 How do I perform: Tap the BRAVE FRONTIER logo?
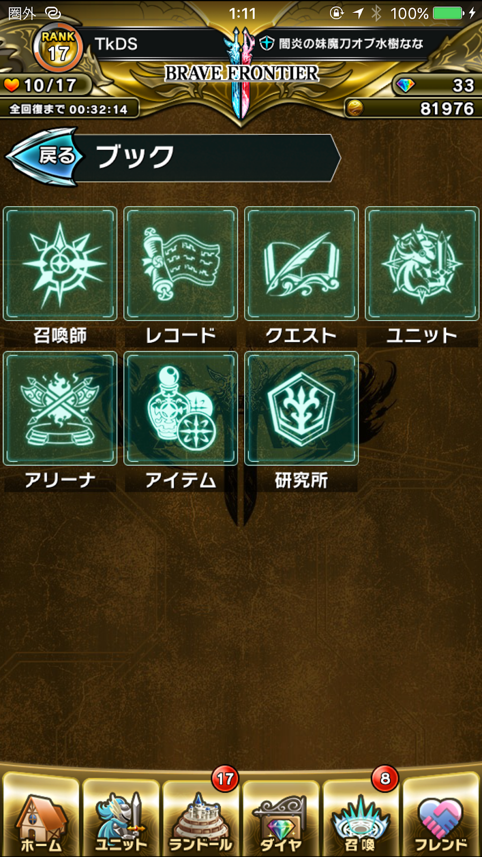[x=242, y=73]
